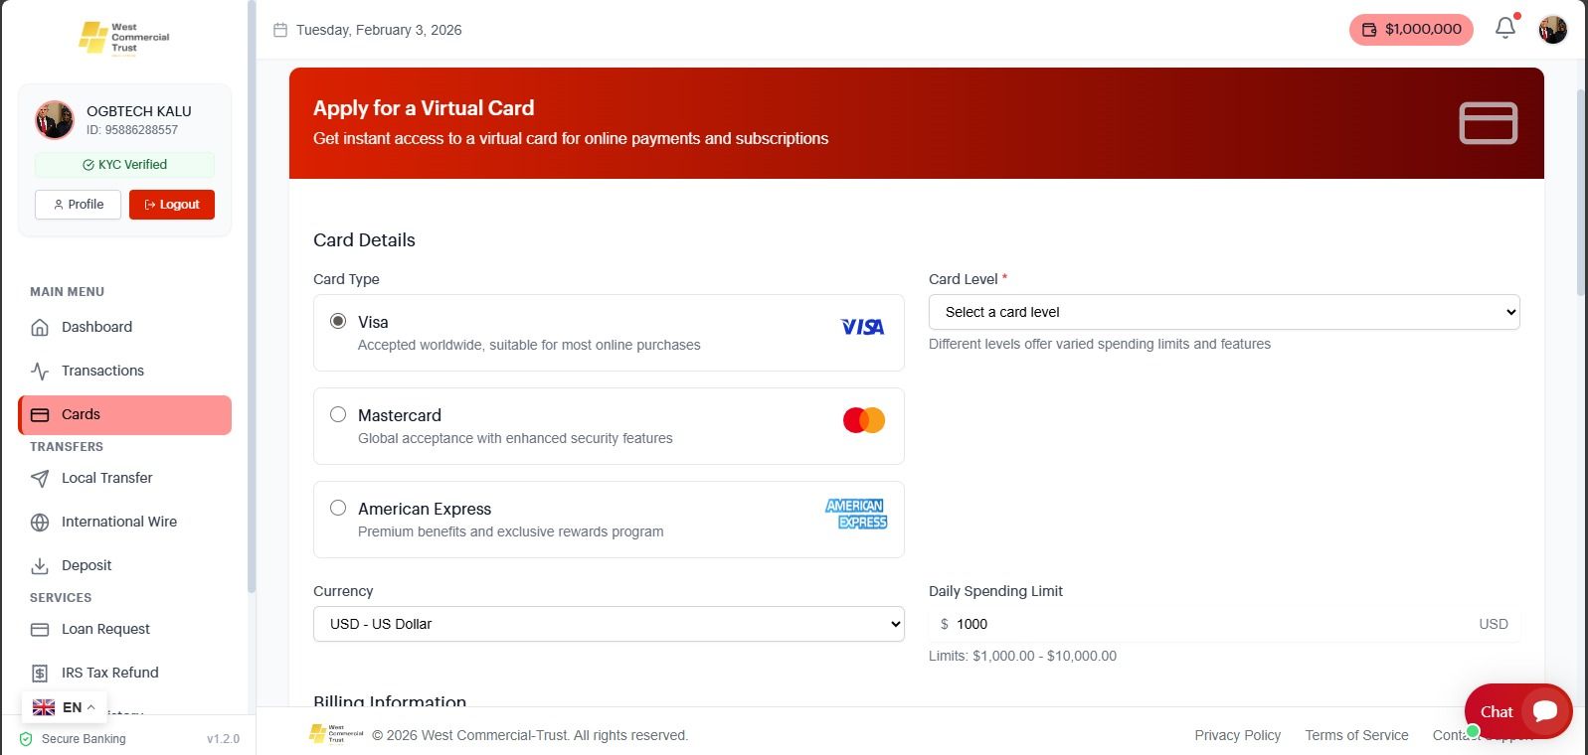Viewport: 1588px width, 755px height.
Task: Open the Currency dropdown
Action: (x=609, y=624)
